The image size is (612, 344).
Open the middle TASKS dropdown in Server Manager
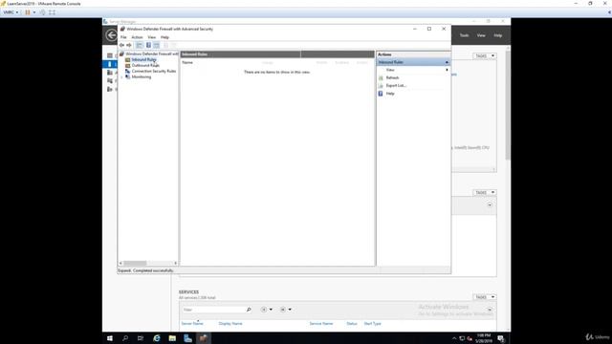click(485, 193)
